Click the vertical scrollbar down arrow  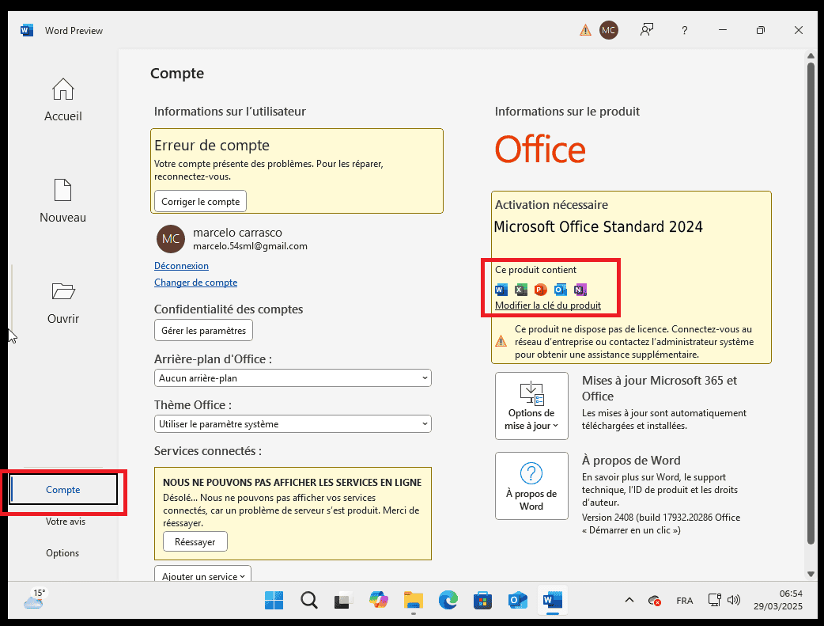point(811,574)
